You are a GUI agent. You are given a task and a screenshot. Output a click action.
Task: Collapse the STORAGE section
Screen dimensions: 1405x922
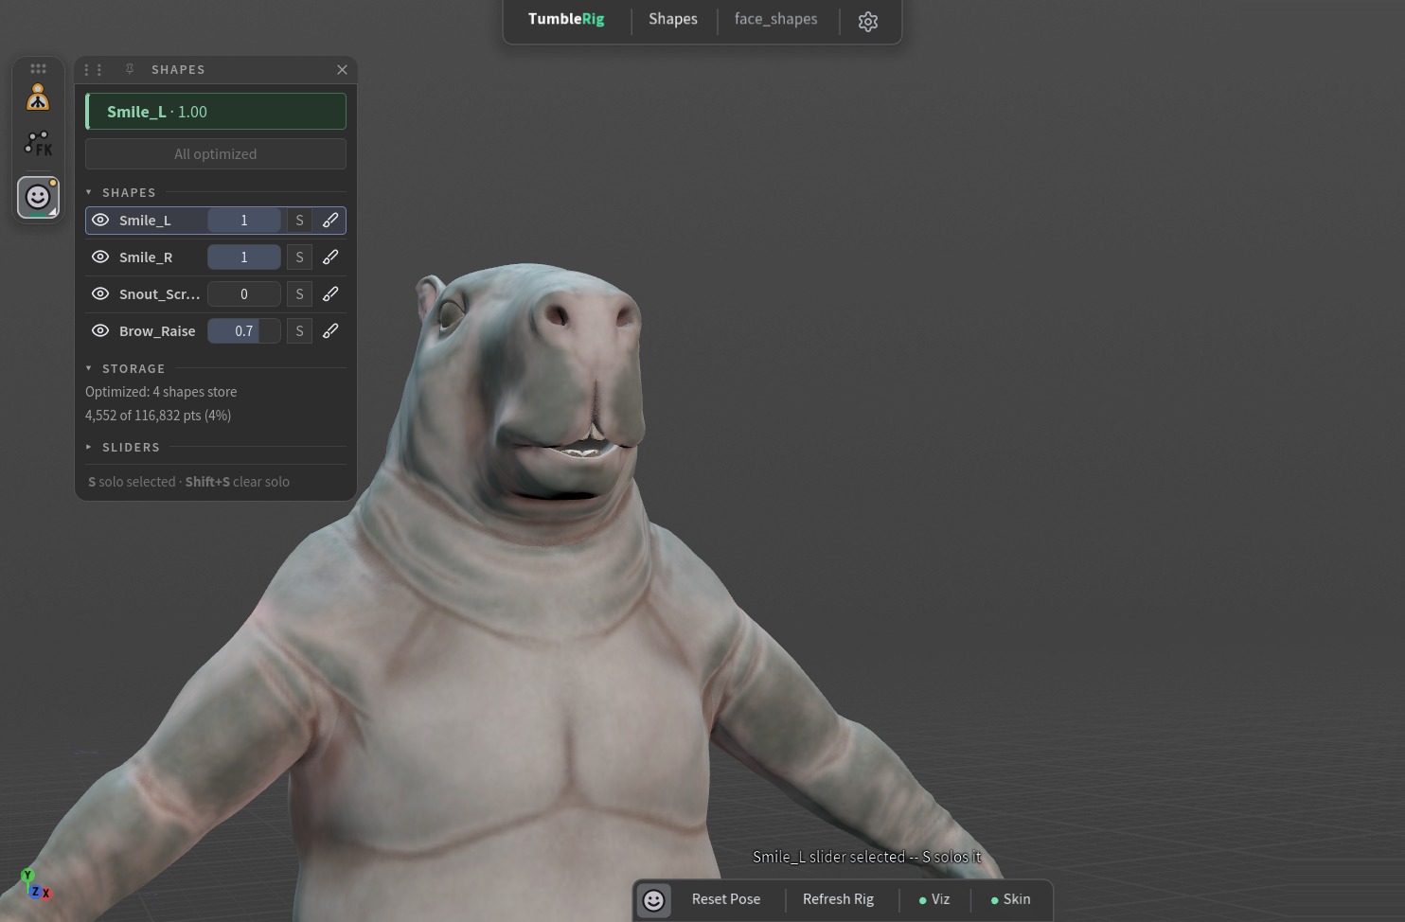[89, 368]
